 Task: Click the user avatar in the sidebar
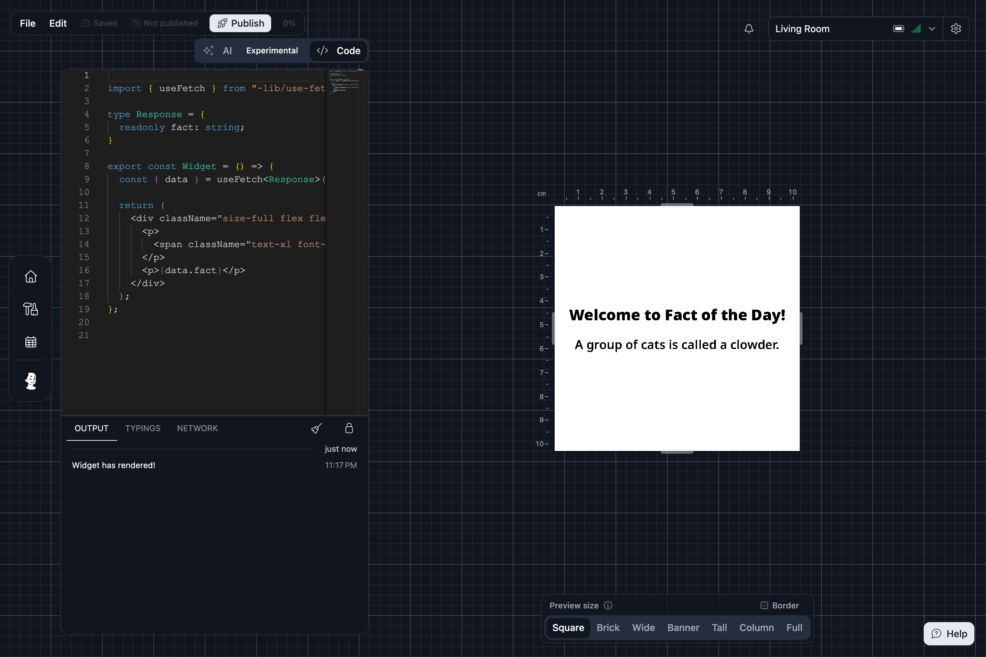click(x=30, y=381)
